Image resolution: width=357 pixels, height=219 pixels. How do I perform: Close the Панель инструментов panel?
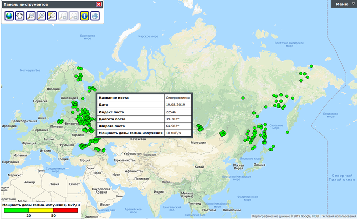99,4
